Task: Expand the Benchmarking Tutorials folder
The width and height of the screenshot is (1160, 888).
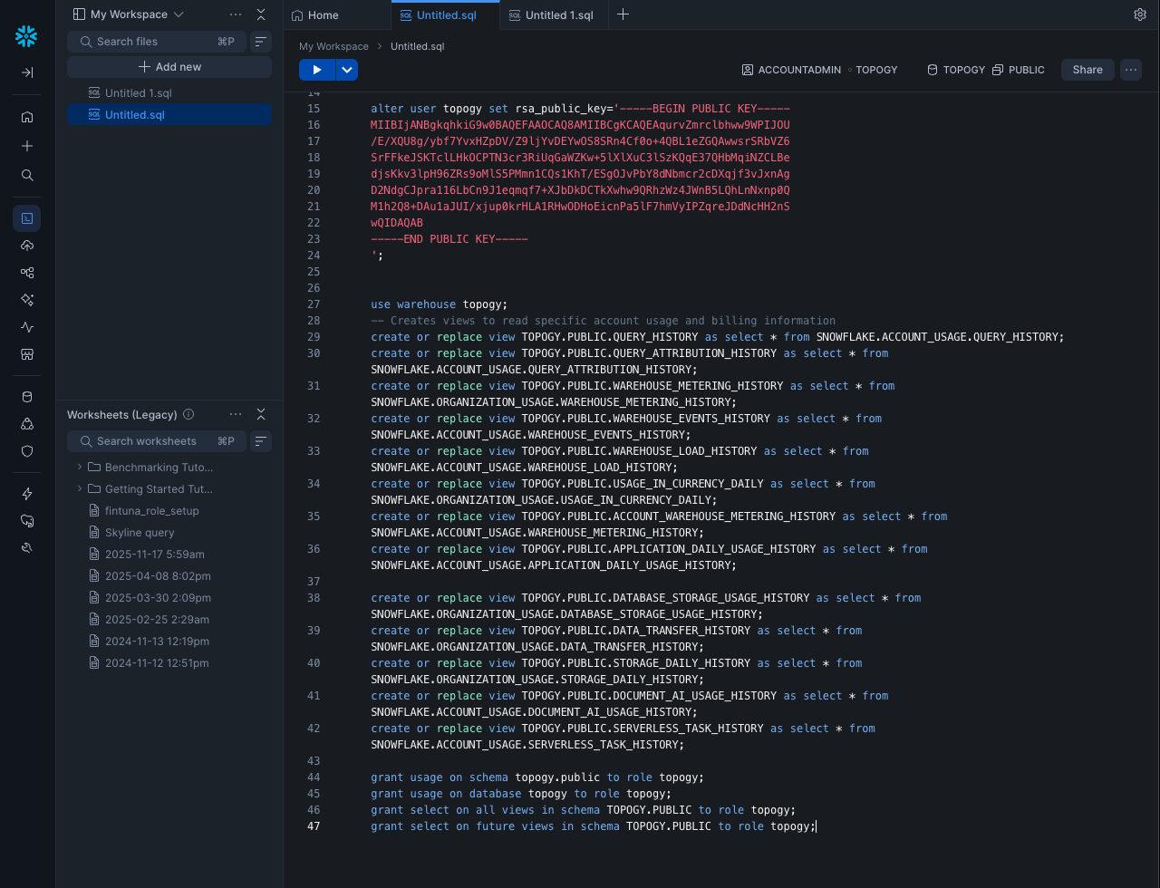Action: (80, 468)
